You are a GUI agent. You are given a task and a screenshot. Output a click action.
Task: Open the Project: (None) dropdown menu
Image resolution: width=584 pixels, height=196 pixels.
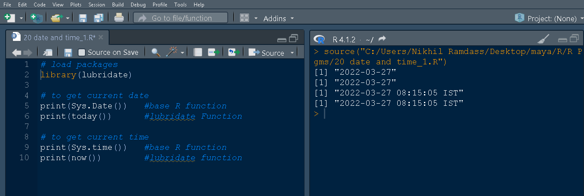[x=548, y=18]
